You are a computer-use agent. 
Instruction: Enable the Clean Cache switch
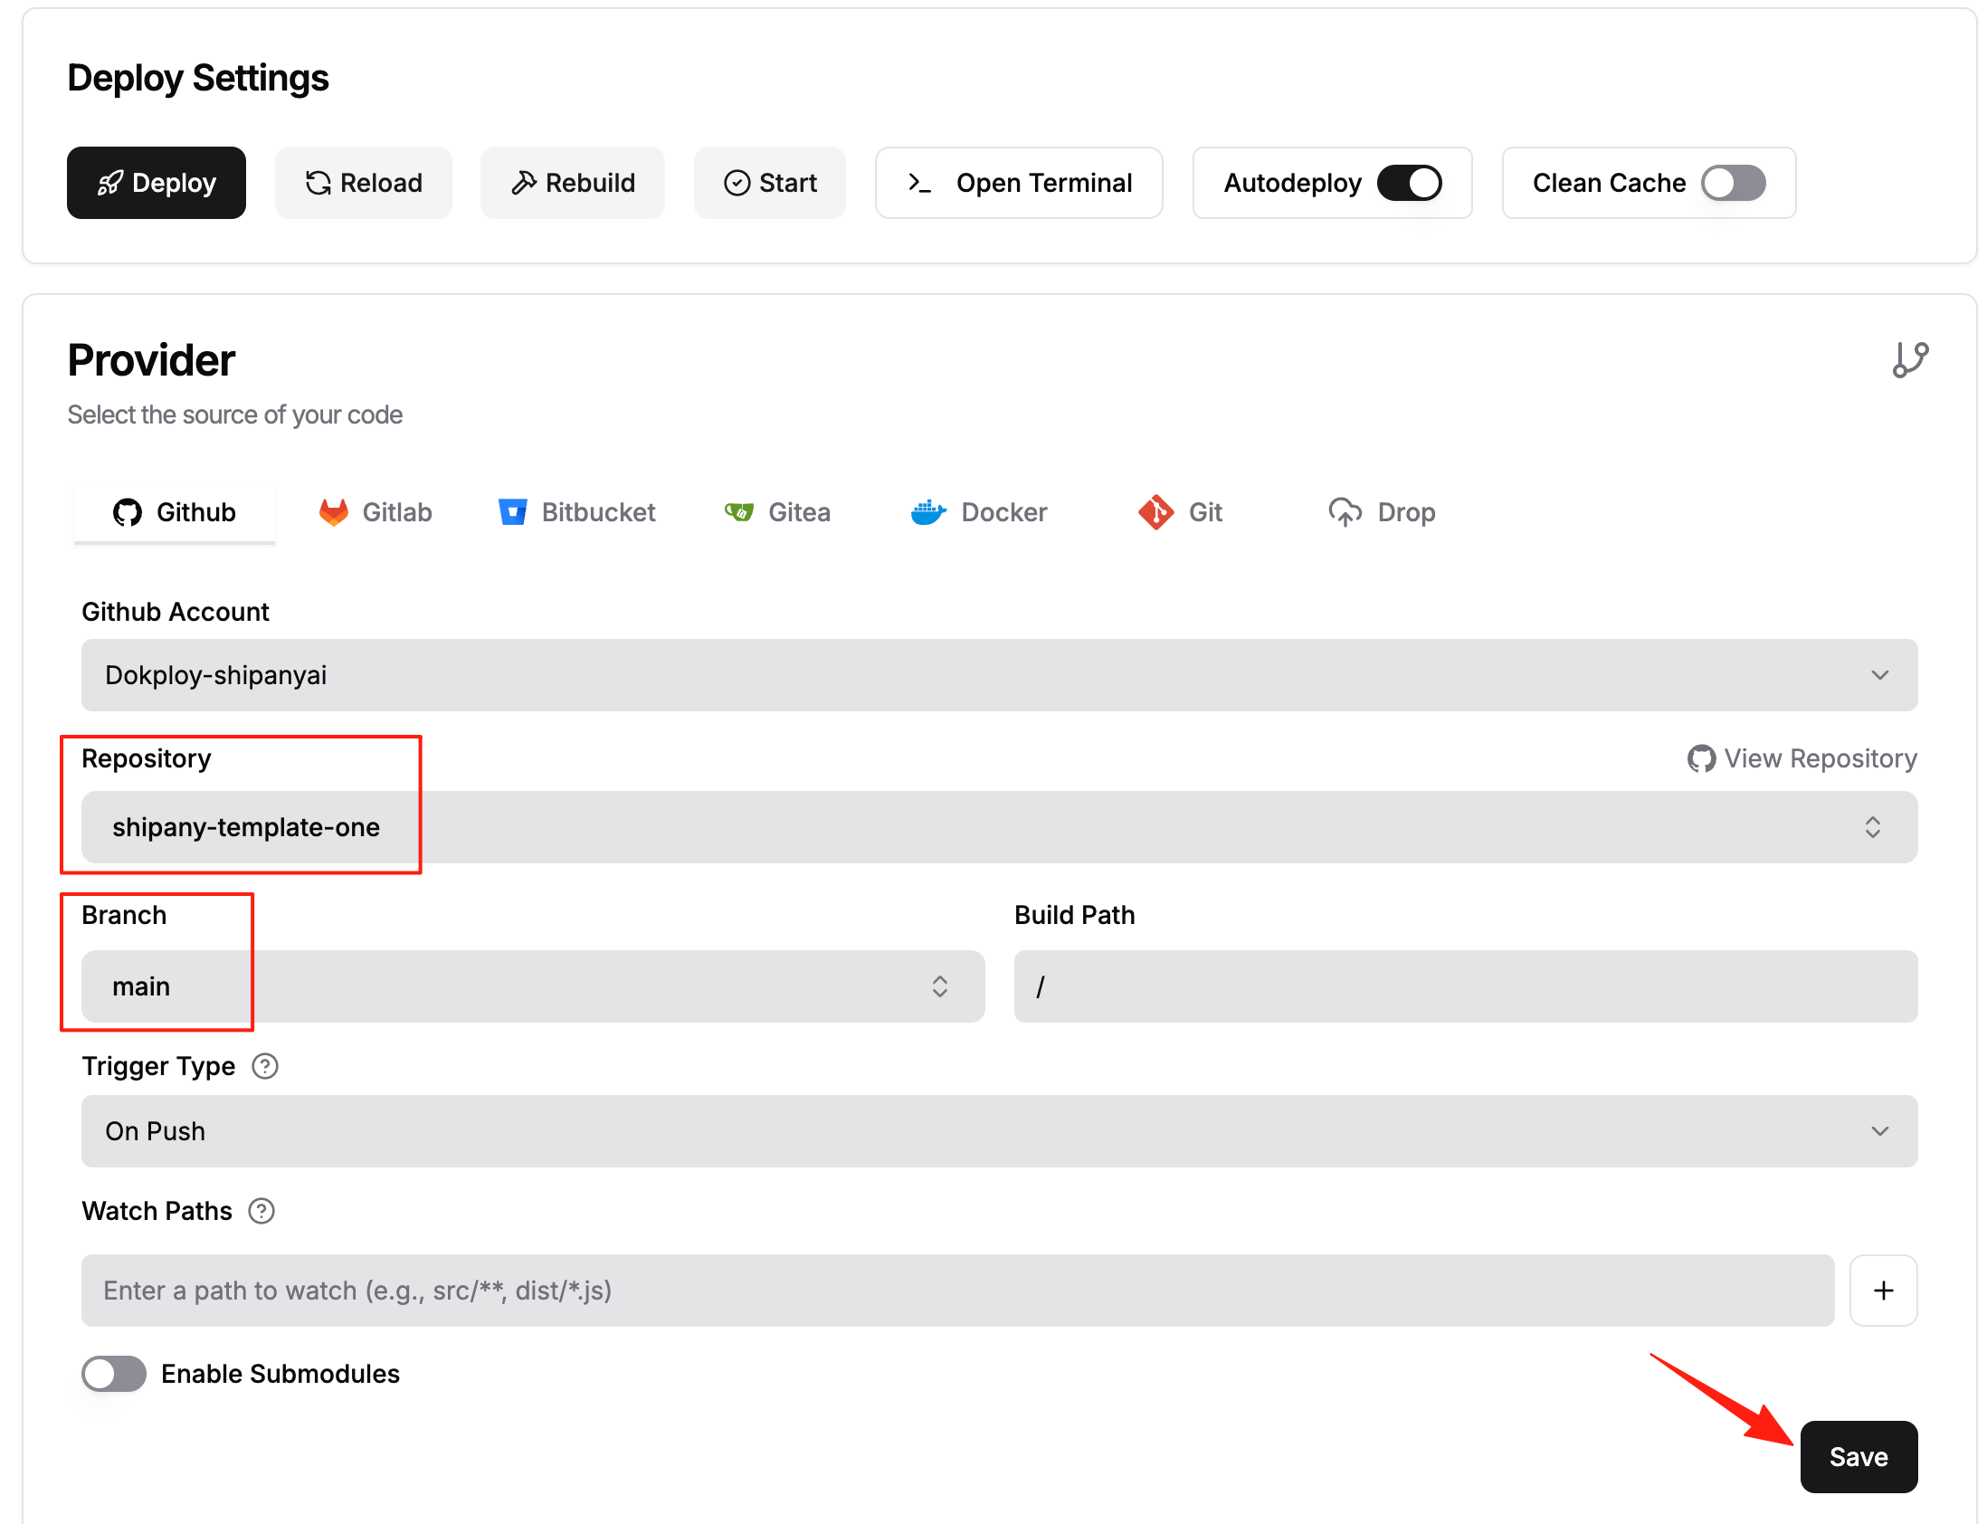point(1731,183)
